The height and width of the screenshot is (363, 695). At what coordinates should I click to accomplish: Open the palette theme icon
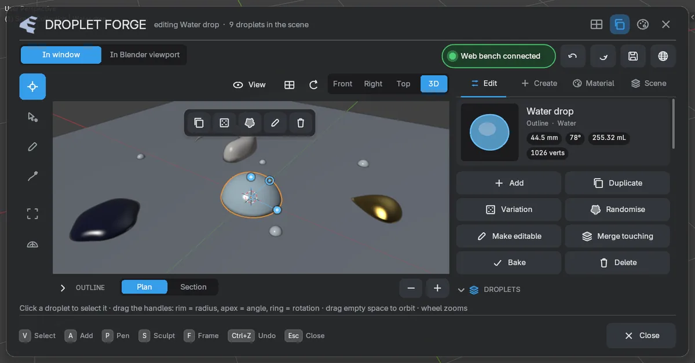[x=643, y=24]
